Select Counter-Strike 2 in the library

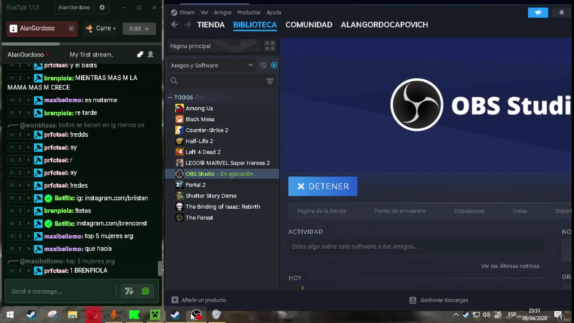207,130
